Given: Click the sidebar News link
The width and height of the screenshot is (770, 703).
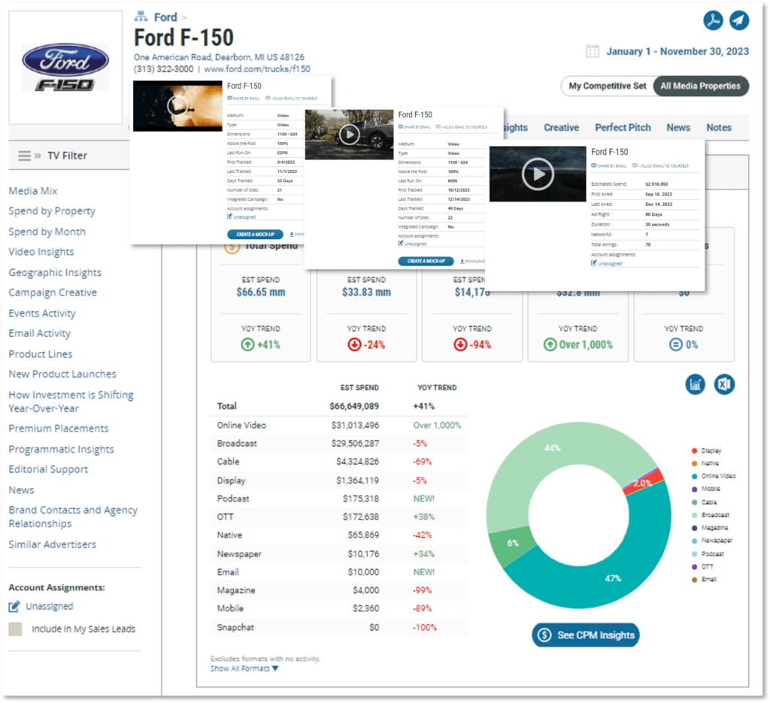Looking at the screenshot, I should click(21, 490).
